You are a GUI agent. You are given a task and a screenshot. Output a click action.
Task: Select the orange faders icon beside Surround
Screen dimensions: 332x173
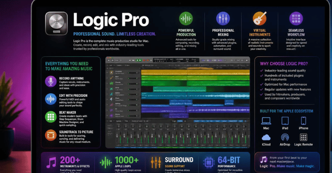click(156, 163)
